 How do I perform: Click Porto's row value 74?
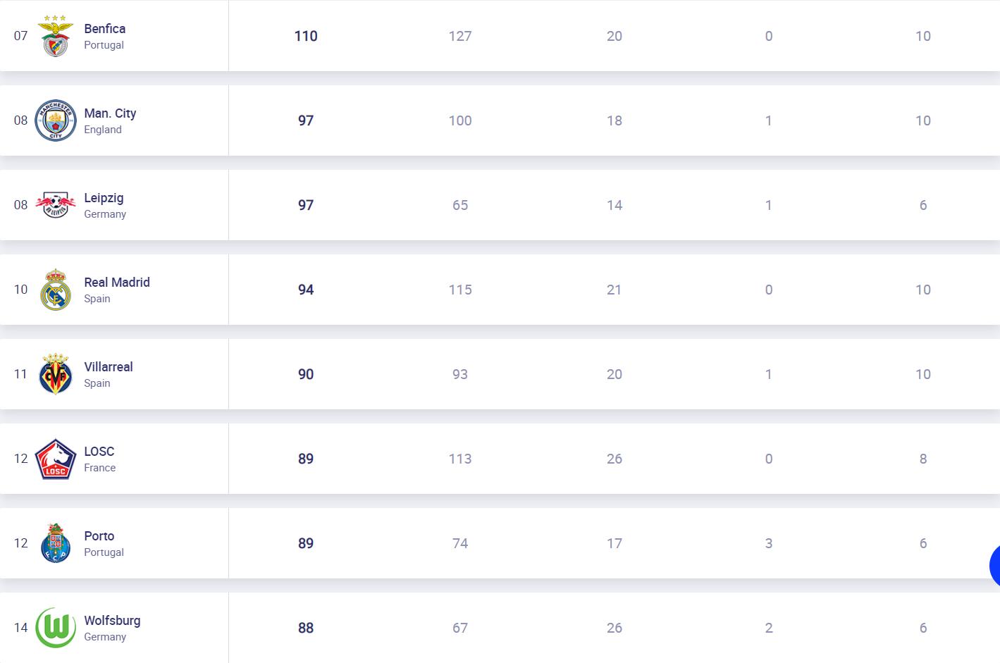coord(460,543)
